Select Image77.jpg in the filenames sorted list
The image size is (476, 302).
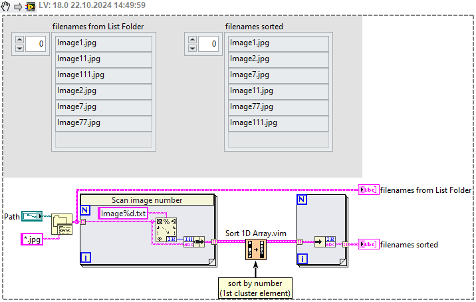[x=279, y=108]
